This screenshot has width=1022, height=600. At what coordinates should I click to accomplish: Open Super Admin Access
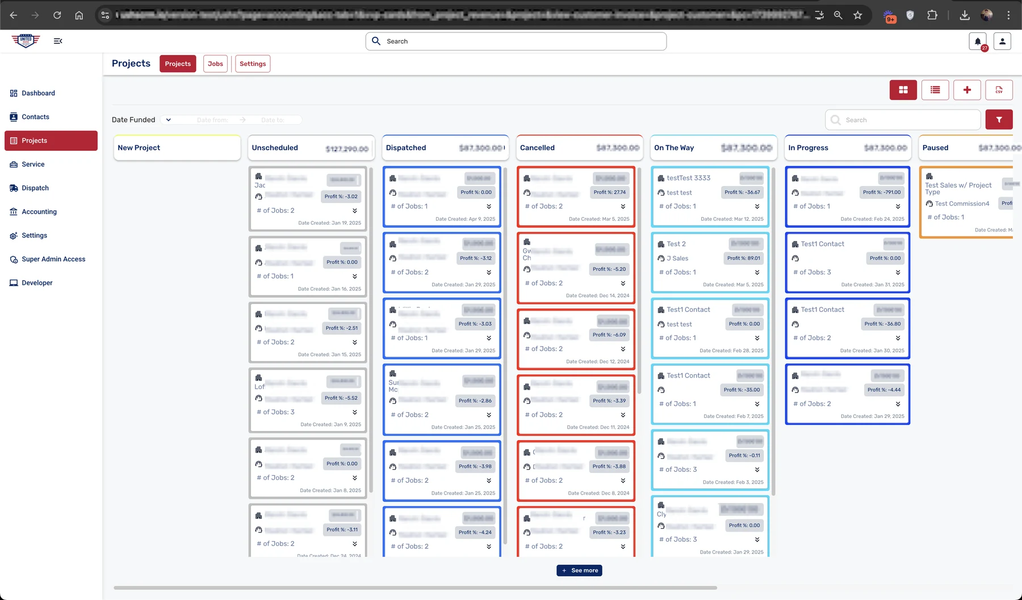tap(51, 259)
